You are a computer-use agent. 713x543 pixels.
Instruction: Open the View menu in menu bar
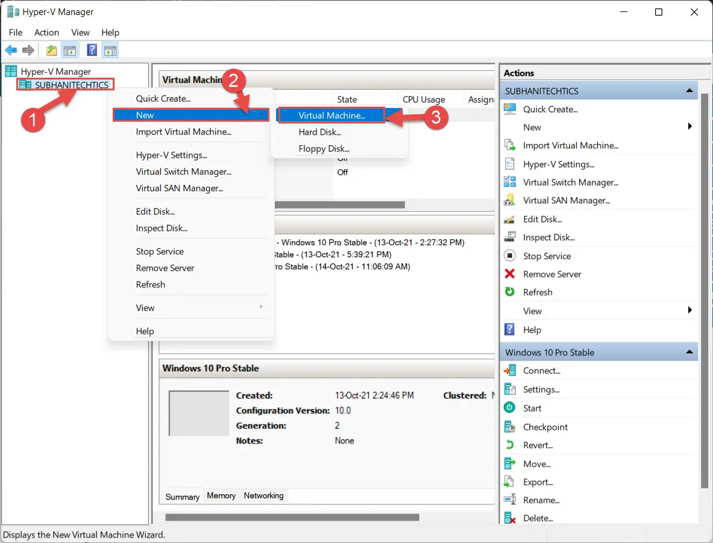[x=80, y=33]
